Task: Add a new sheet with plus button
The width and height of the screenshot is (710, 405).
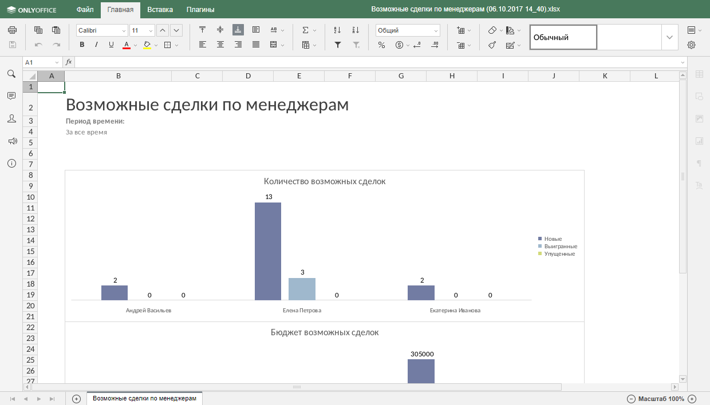Action: tap(76, 399)
